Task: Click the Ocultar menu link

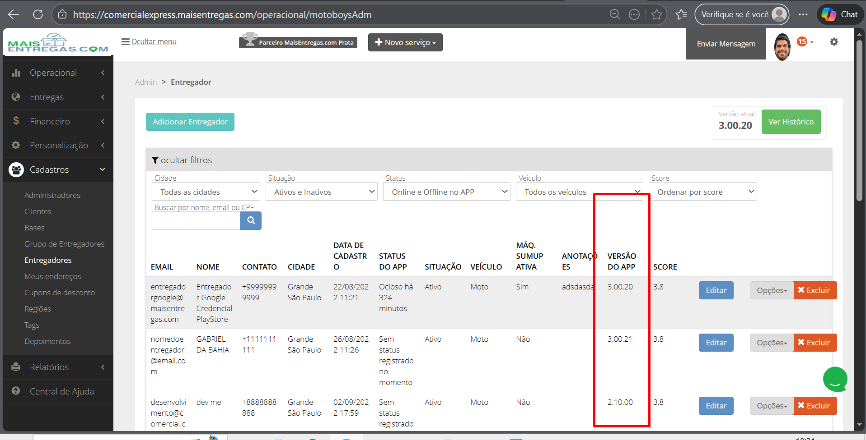Action: [149, 41]
